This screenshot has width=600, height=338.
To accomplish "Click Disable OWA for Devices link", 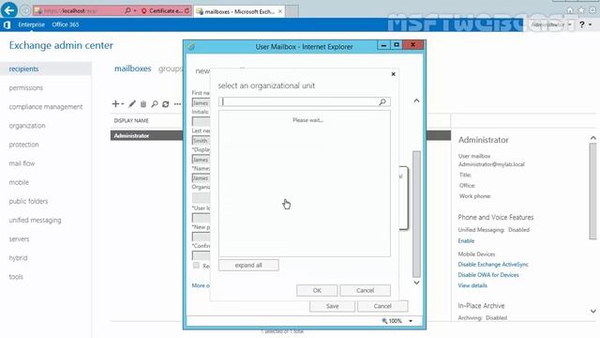I will (488, 275).
